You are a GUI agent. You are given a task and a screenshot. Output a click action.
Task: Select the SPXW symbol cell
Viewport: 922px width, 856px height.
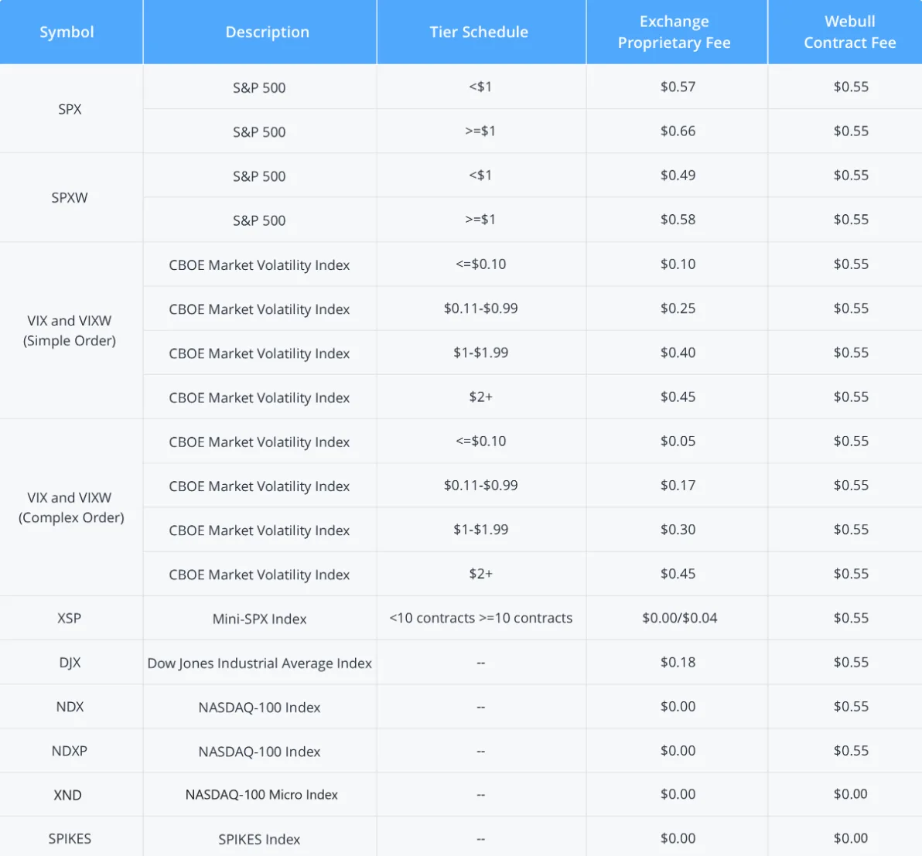70,197
